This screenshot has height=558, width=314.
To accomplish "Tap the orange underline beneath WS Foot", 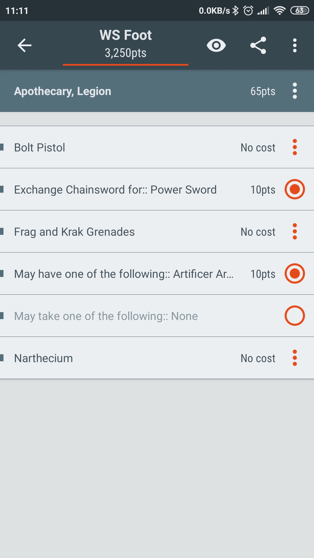I will (x=126, y=65).
